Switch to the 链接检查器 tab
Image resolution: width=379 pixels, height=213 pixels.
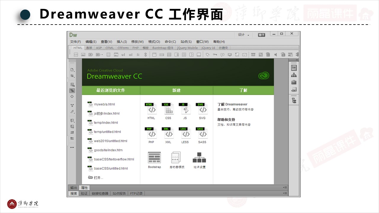click(x=100, y=193)
